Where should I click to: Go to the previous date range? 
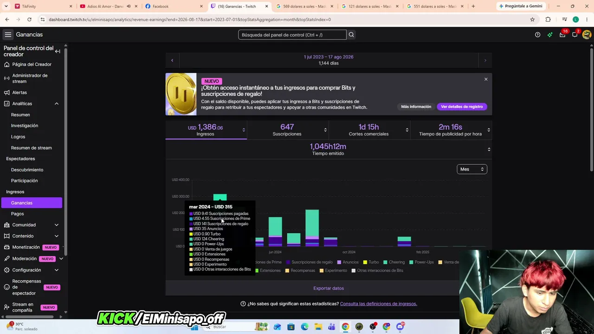[172, 60]
